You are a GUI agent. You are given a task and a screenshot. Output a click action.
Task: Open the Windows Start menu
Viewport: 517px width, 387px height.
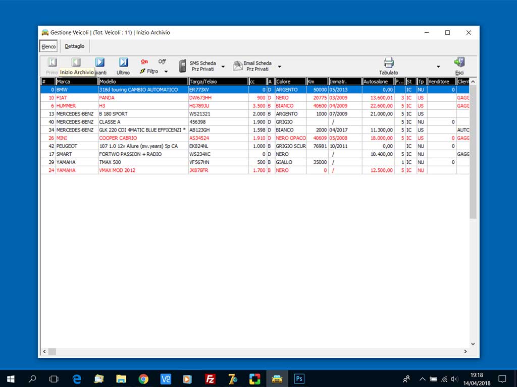point(11,379)
